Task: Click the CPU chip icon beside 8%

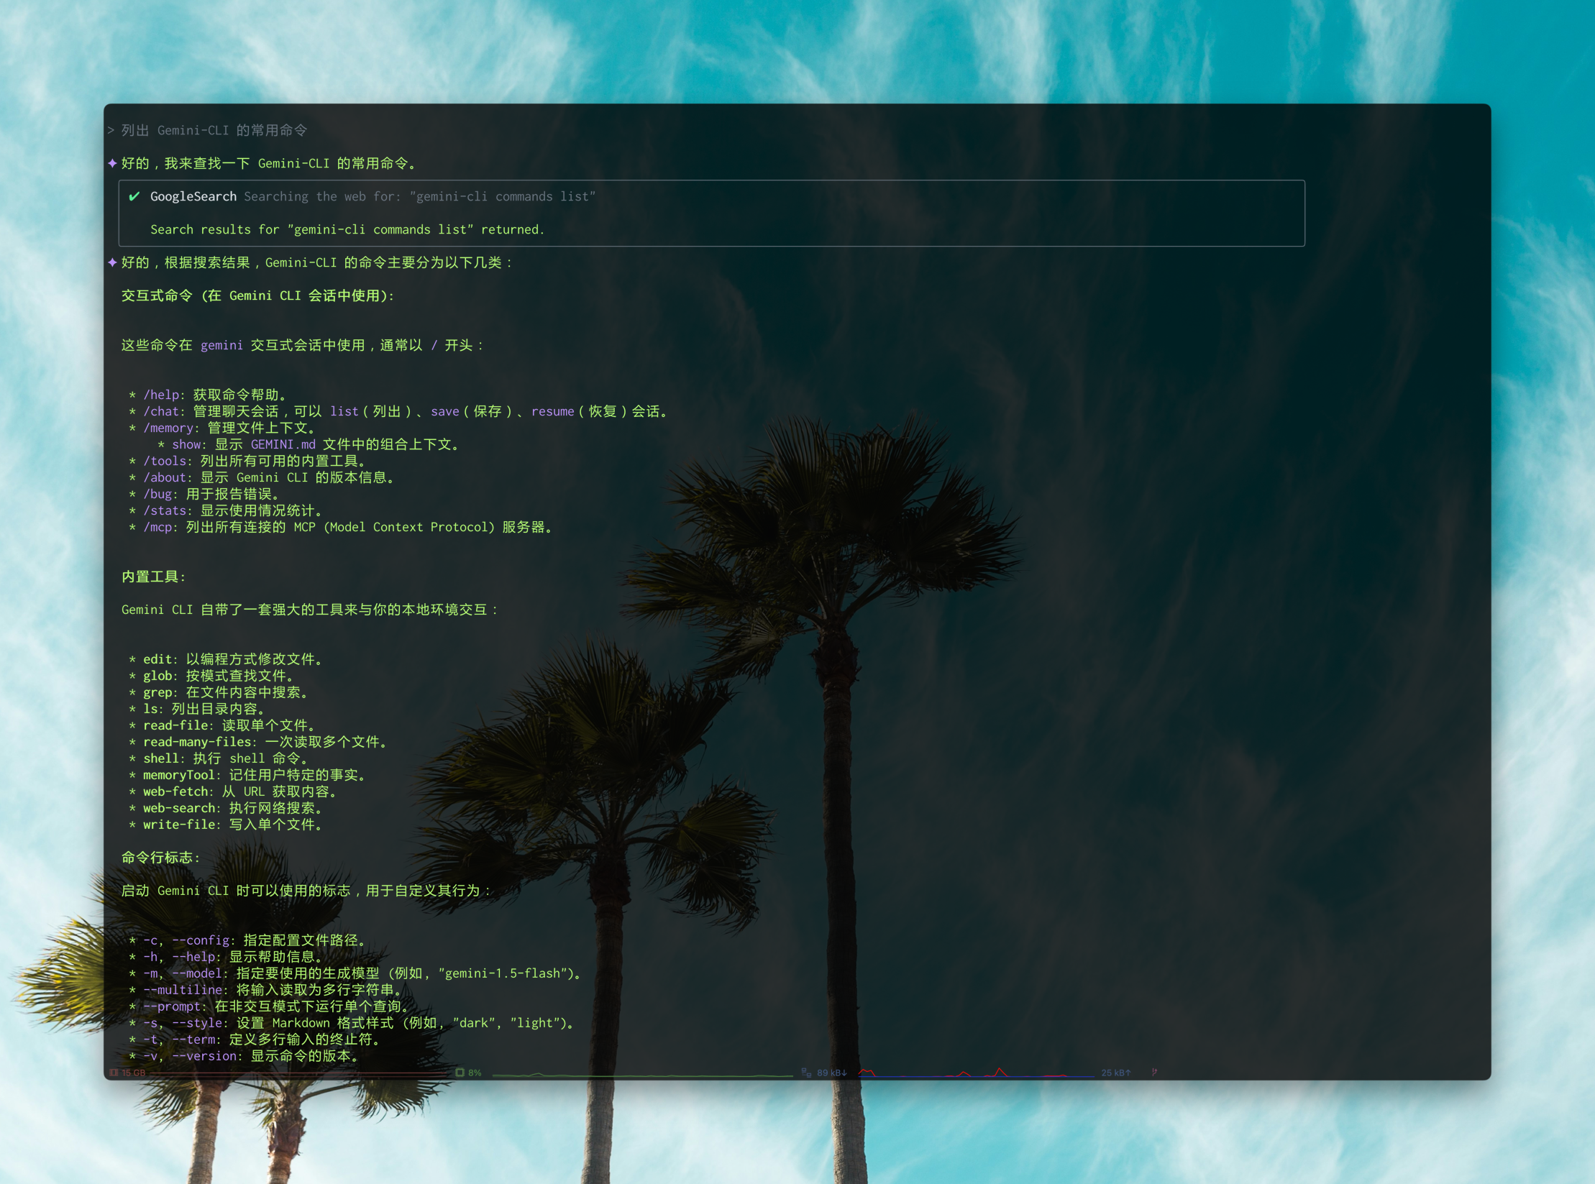Action: tap(460, 1073)
